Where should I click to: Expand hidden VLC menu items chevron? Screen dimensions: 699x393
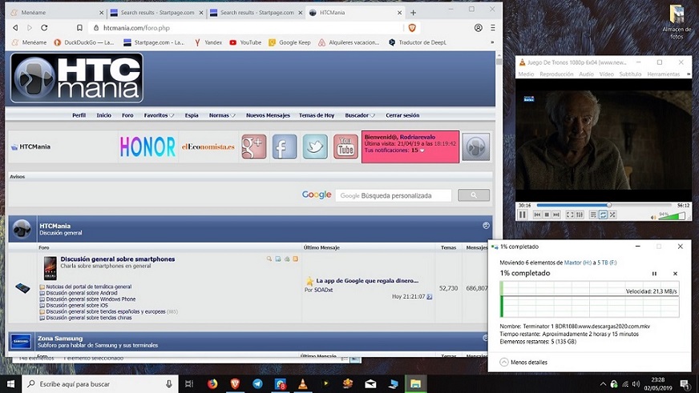(689, 74)
